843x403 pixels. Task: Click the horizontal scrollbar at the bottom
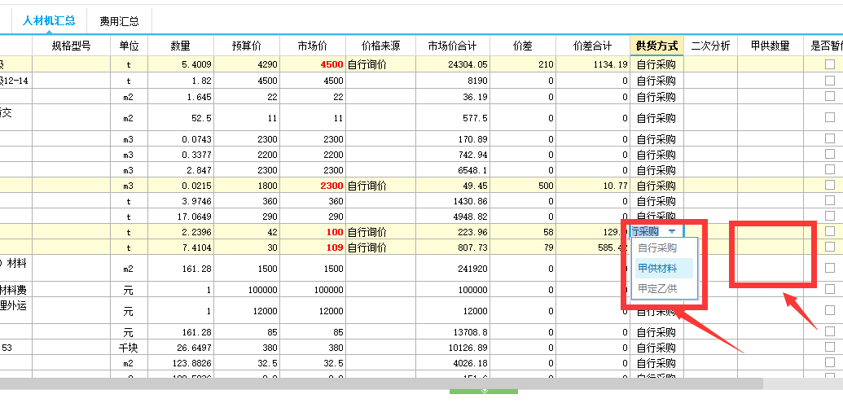coord(381,383)
